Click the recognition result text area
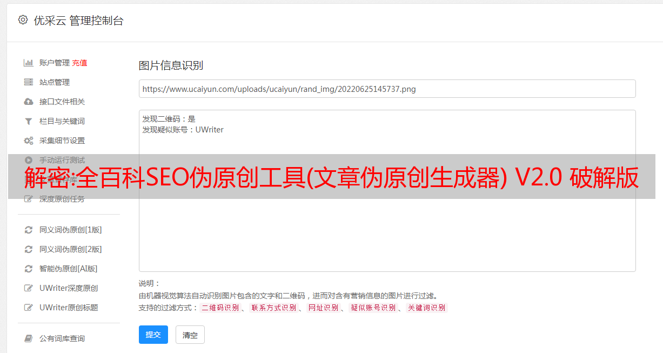 click(387, 191)
